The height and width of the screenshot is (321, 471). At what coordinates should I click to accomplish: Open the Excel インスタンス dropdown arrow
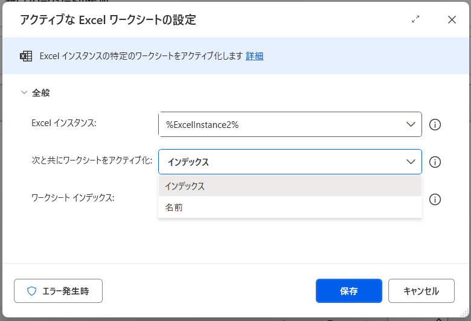pos(411,125)
